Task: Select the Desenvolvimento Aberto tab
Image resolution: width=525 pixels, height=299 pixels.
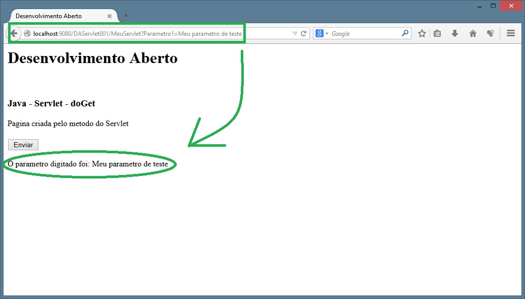Action: pos(56,16)
